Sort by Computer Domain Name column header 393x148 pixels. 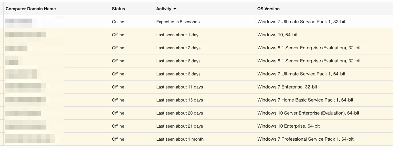tap(31, 9)
